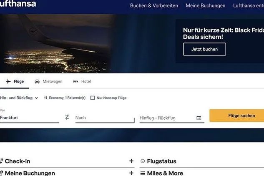The height and width of the screenshot is (176, 264).
Task: Click the Check-in boarding pass icon
Action: 2,161
